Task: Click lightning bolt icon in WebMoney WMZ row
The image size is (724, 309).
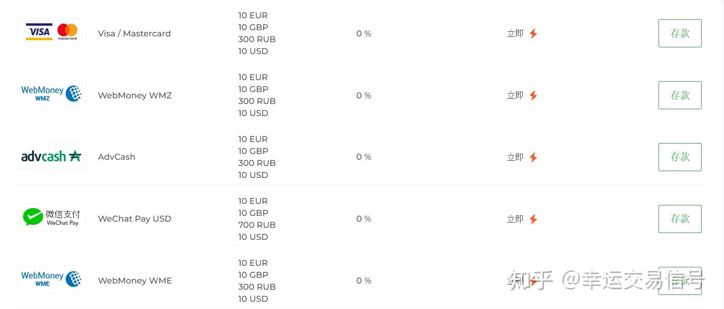Action: click(533, 96)
